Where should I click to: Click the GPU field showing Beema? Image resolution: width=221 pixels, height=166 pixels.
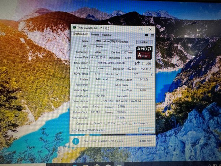tap(100, 47)
